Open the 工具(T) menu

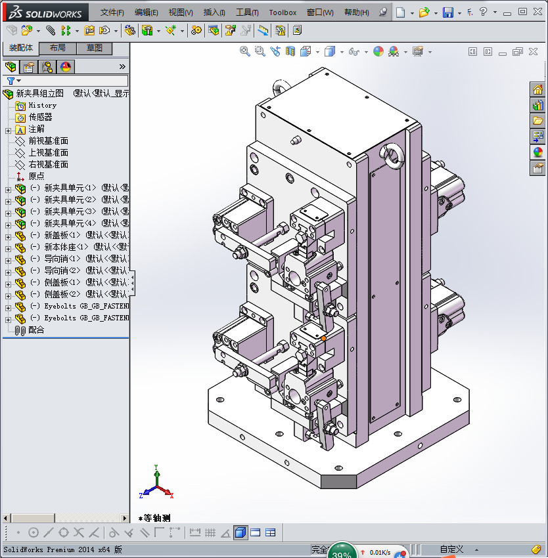click(x=247, y=12)
